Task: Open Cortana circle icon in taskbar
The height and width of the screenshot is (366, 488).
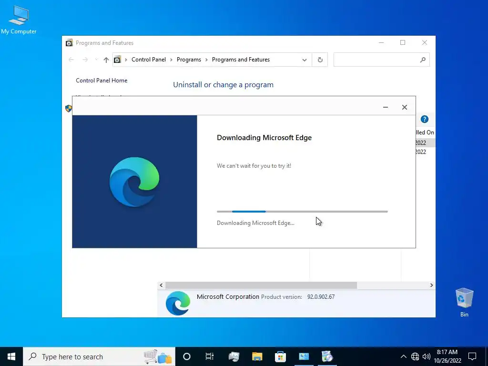Action: pyautogui.click(x=187, y=356)
